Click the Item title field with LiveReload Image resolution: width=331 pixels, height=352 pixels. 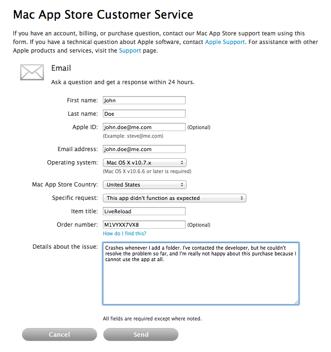click(144, 211)
